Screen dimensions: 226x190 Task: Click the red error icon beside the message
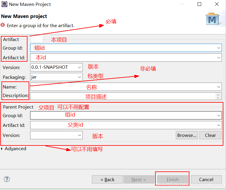(x=3, y=25)
